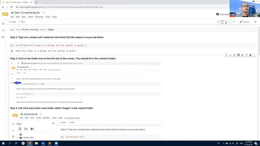Open Outlook from the taskbar
The height and width of the screenshot is (146, 260).
click(x=43, y=143)
